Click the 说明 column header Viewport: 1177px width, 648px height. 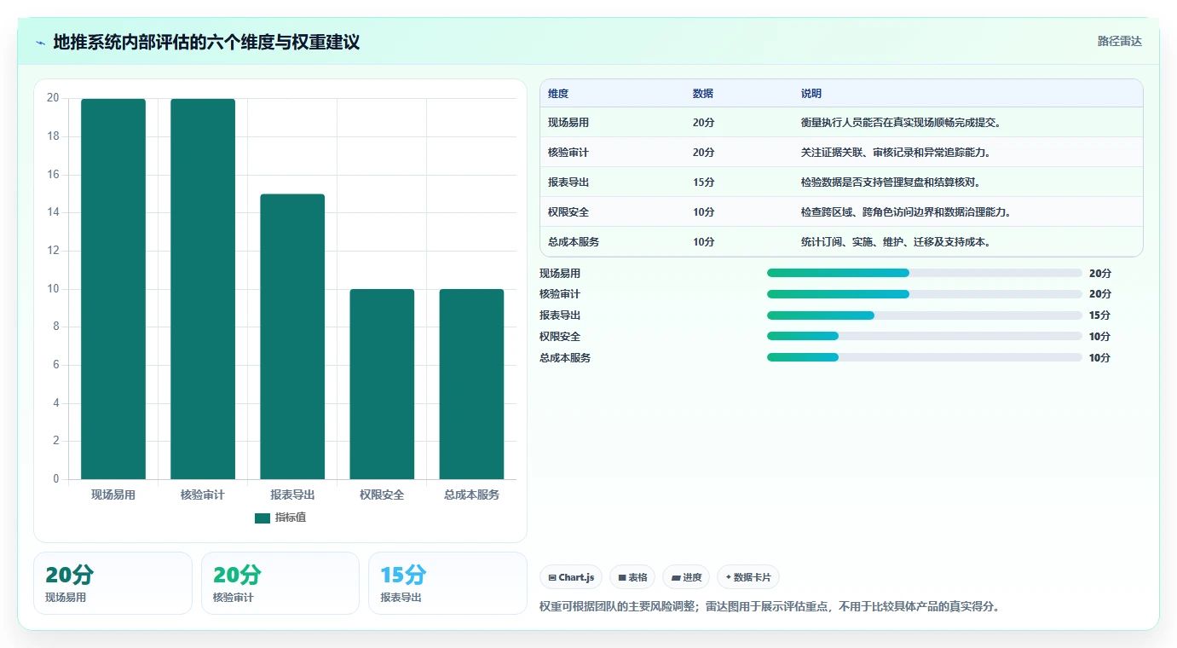(811, 94)
